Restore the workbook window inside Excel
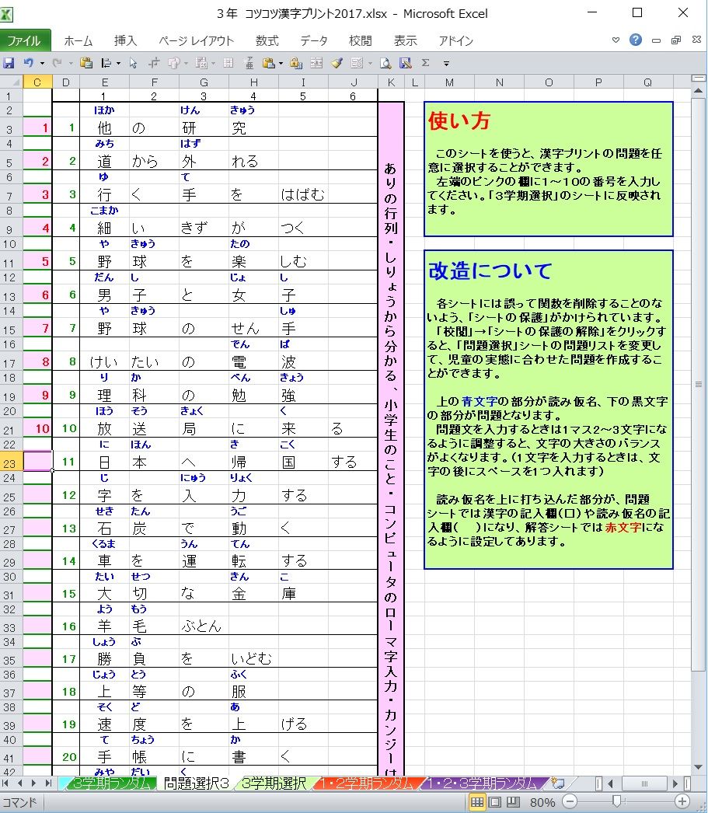 (x=676, y=40)
